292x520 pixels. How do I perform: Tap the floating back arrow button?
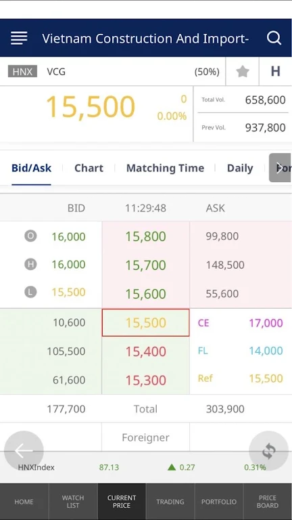point(24,451)
